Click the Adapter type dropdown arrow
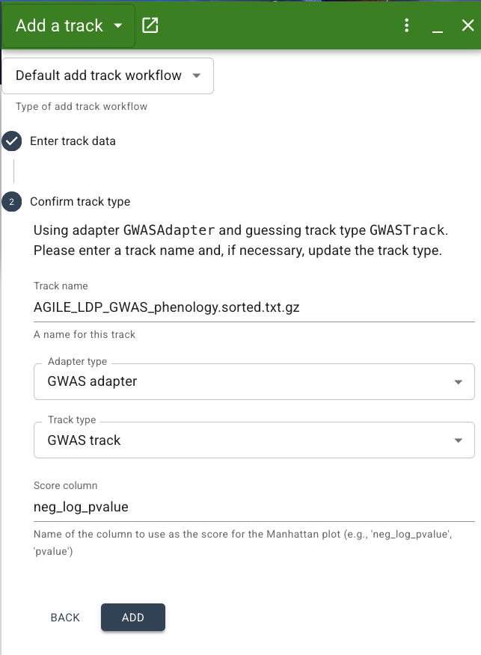Viewport: 481px width, 655px height. pos(458,381)
